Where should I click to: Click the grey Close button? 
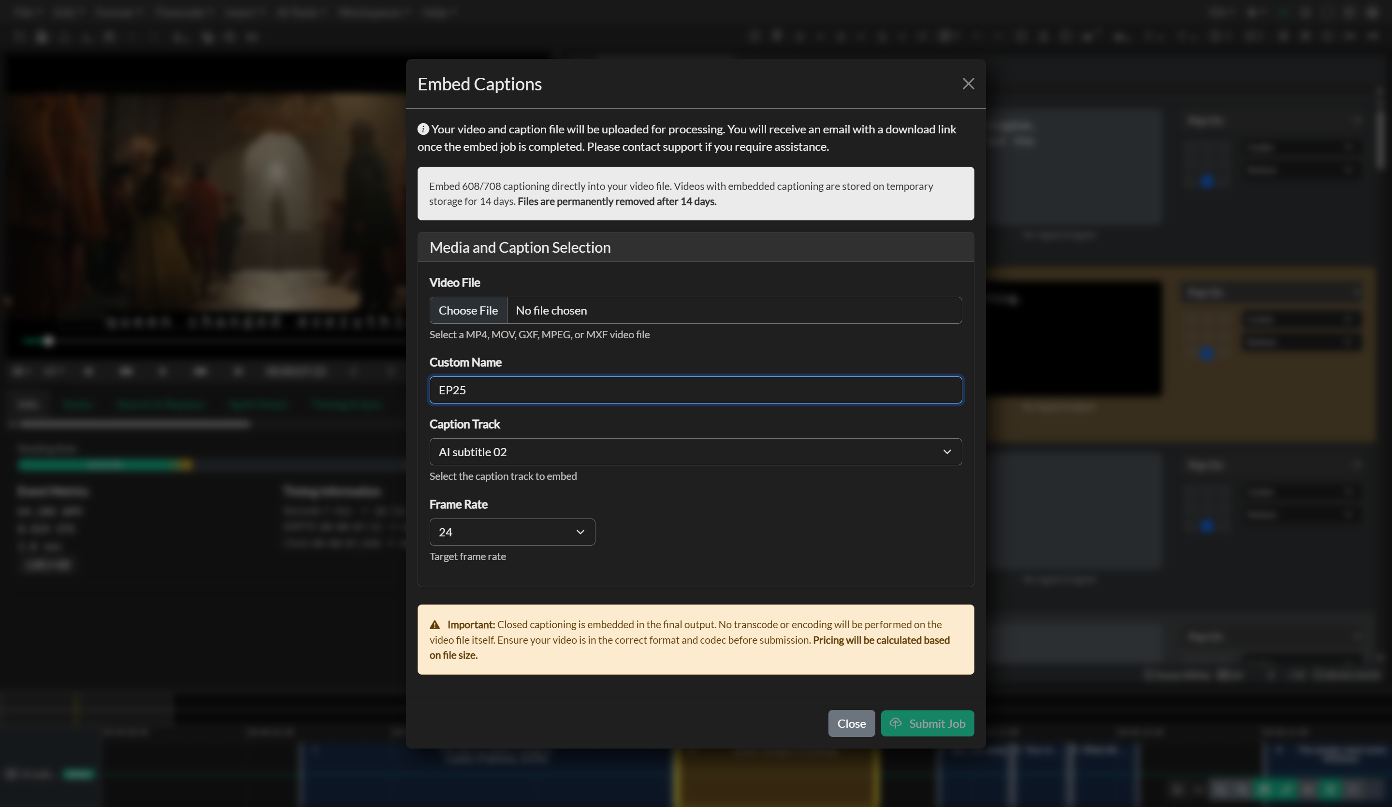(x=851, y=723)
